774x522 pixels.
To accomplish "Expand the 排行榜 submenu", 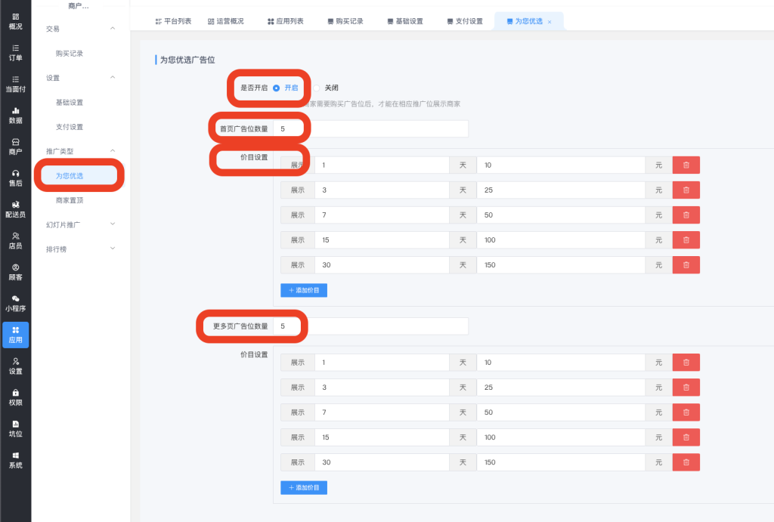I will coord(113,249).
